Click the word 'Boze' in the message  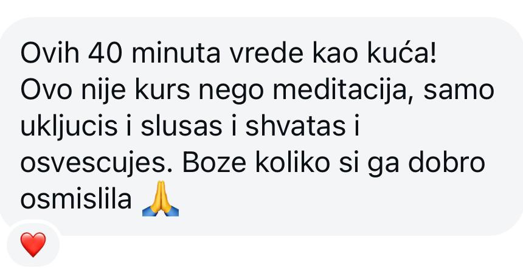point(215,163)
